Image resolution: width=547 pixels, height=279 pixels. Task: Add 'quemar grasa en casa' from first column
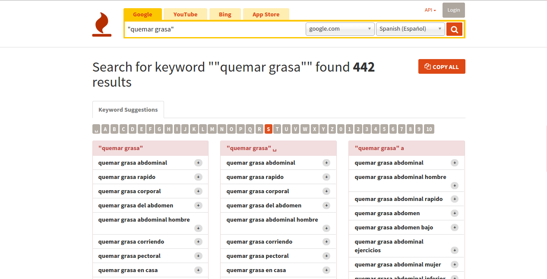click(x=198, y=270)
